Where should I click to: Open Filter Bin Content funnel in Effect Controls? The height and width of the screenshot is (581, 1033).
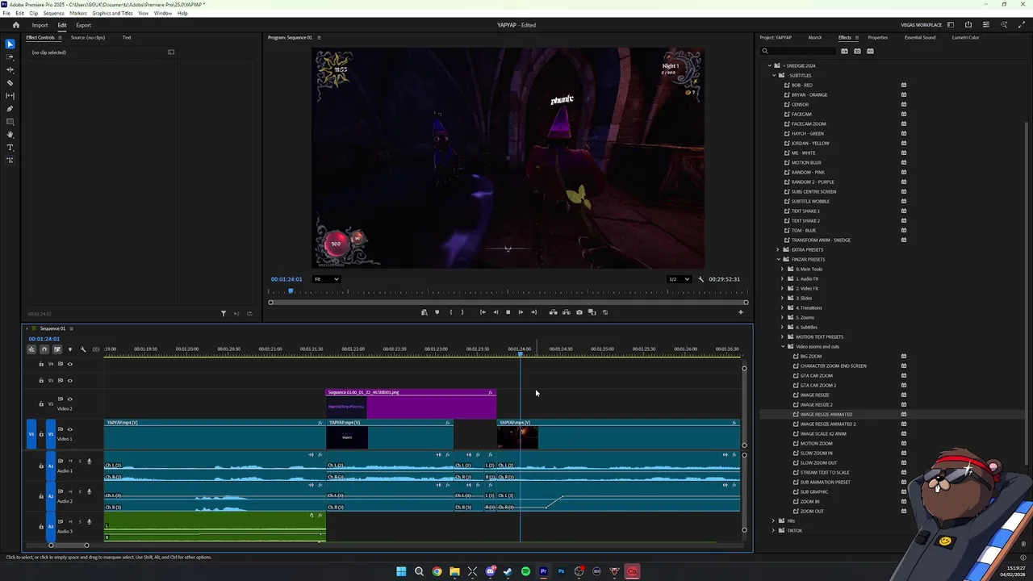coord(224,313)
